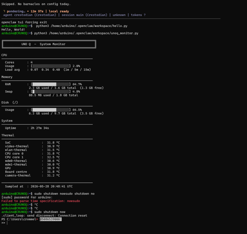Viewport: 247px width, 234px height.
Task: Click the Load avg values row
Action: [48, 70]
